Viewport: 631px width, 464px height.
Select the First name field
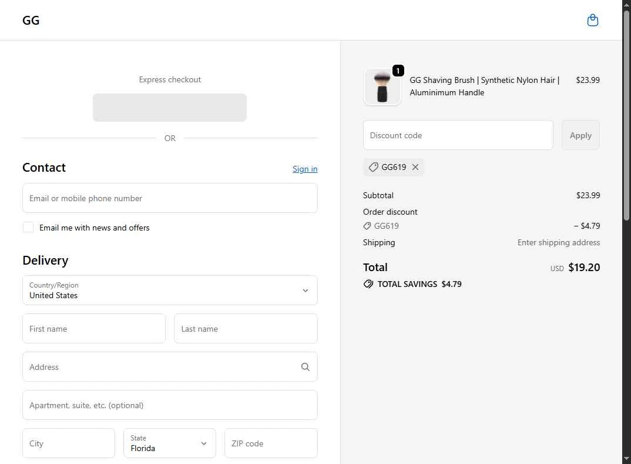[94, 329]
